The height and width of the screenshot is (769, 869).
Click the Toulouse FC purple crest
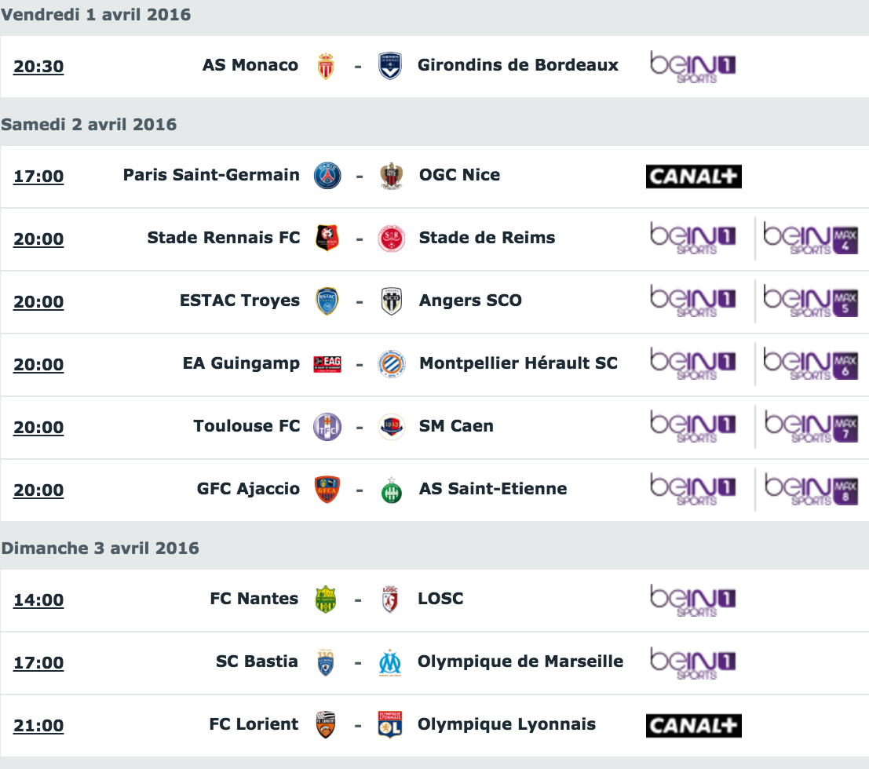[327, 427]
